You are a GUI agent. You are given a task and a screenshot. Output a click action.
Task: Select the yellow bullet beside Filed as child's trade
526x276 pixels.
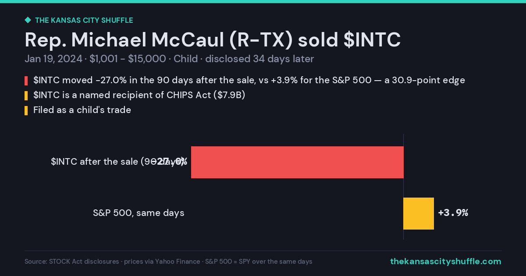[26, 110]
